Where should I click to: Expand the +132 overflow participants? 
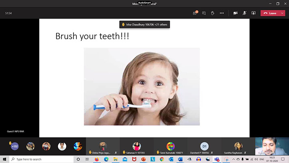[x=15, y=146]
